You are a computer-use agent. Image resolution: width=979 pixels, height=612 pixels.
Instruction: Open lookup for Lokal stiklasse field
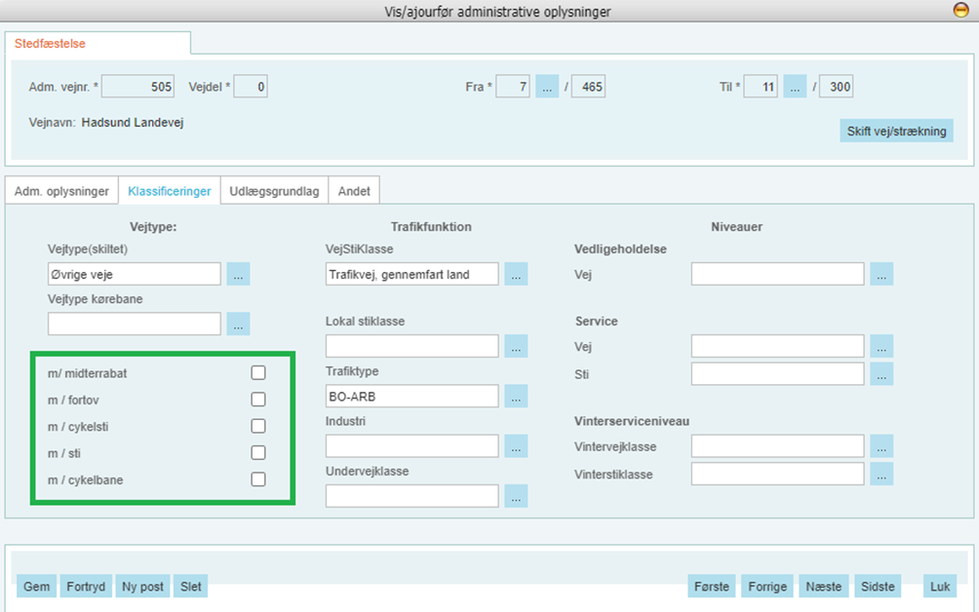tap(516, 346)
